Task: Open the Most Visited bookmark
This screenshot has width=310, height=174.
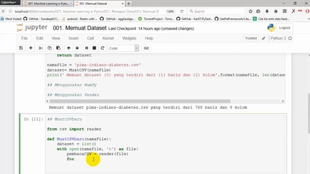Action: click(11, 19)
